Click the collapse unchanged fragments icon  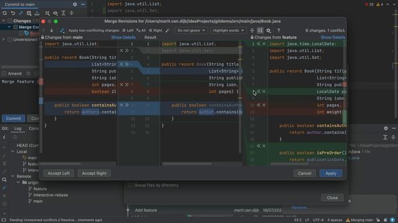point(252,30)
